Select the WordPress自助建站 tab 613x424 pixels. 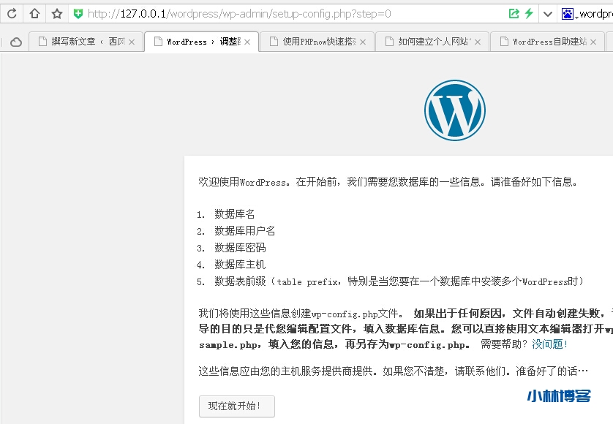541,42
